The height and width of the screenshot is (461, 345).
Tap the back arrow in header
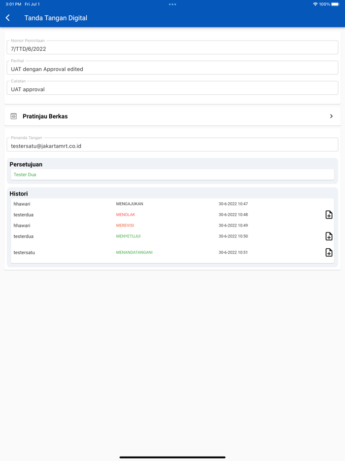pos(8,18)
